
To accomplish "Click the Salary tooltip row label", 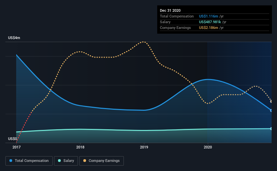I will pyautogui.click(x=165, y=22).
